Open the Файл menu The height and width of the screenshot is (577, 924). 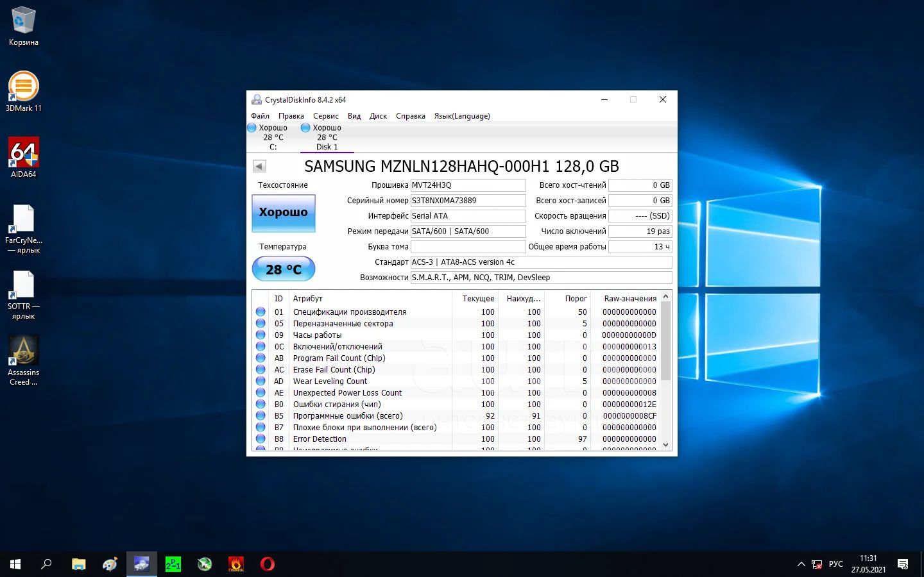[x=260, y=116]
